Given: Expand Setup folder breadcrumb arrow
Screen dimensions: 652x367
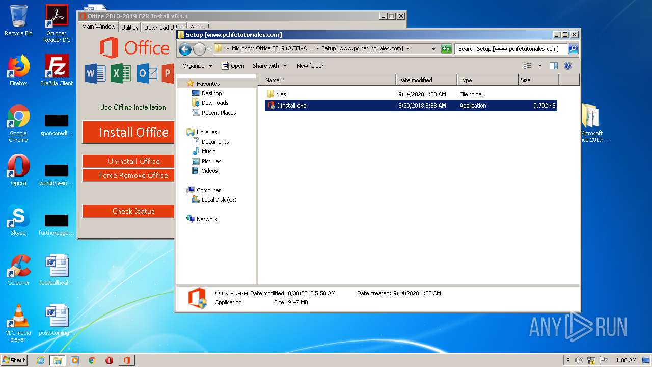Looking at the screenshot, I should (x=407, y=49).
